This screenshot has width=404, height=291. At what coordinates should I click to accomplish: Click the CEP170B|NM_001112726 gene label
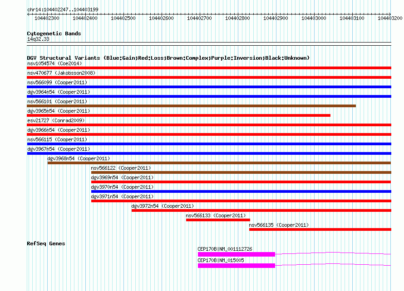click(225, 249)
